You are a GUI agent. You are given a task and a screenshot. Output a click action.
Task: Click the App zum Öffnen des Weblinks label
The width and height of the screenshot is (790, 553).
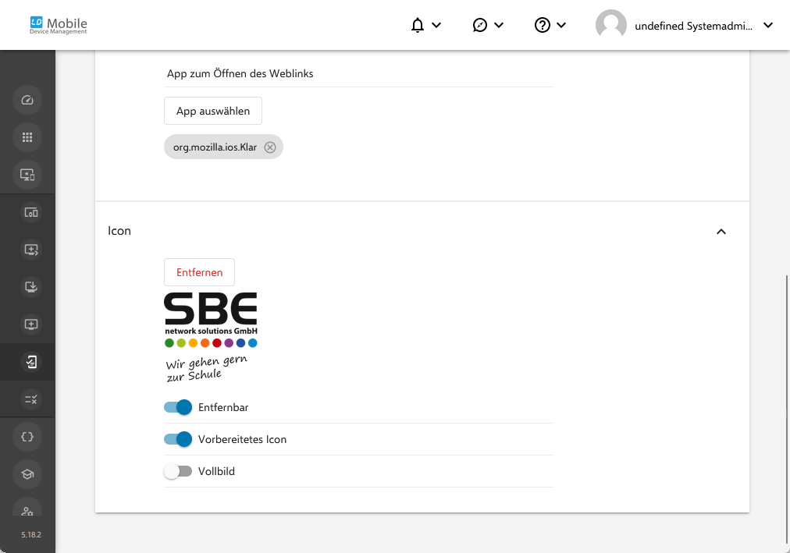tap(240, 73)
